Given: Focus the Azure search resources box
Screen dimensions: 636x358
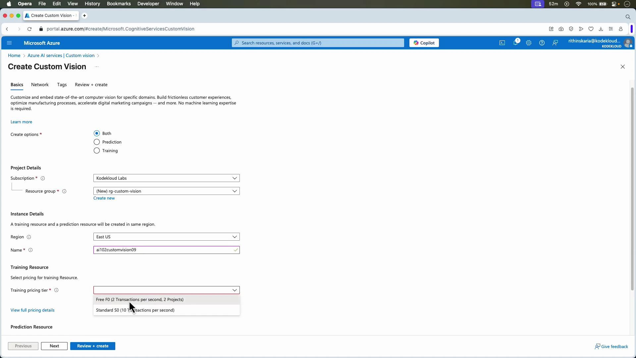Looking at the screenshot, I should click(x=318, y=43).
